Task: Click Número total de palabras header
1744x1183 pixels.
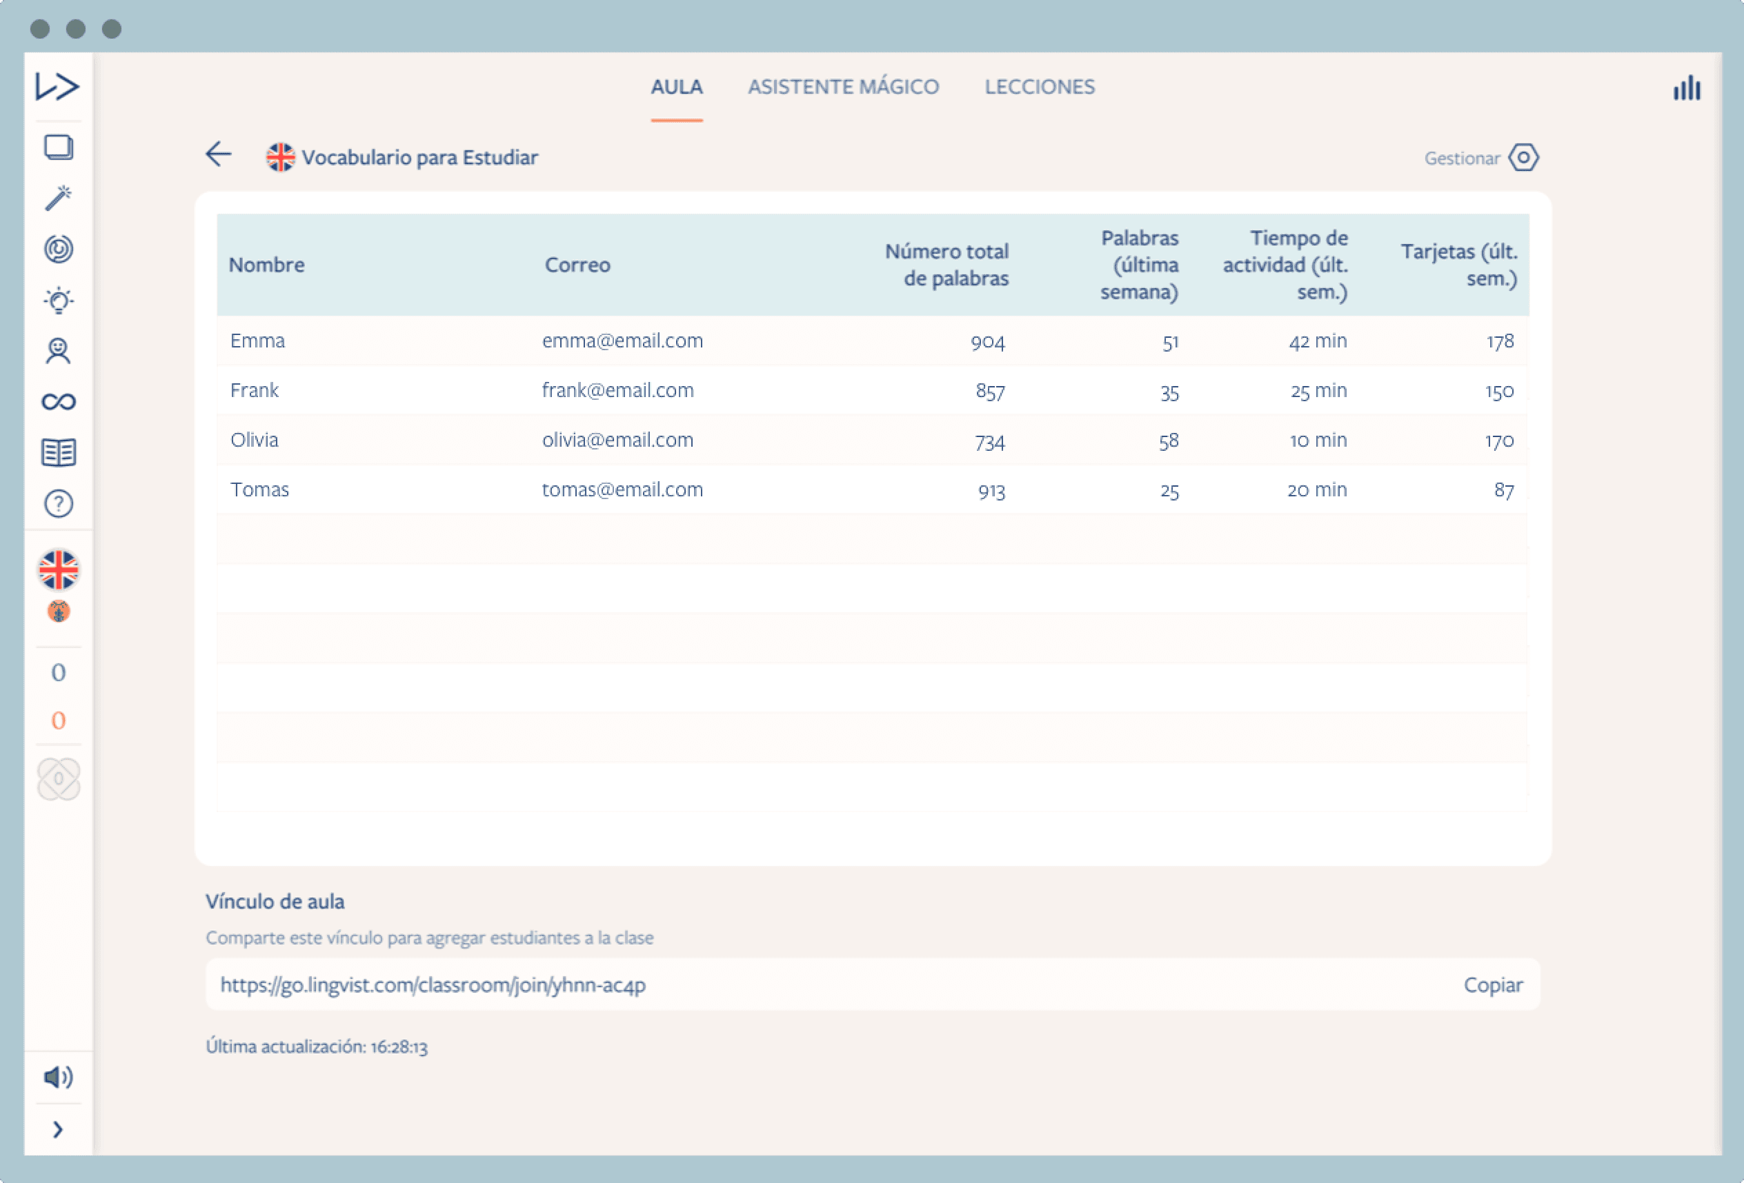Action: click(x=947, y=265)
